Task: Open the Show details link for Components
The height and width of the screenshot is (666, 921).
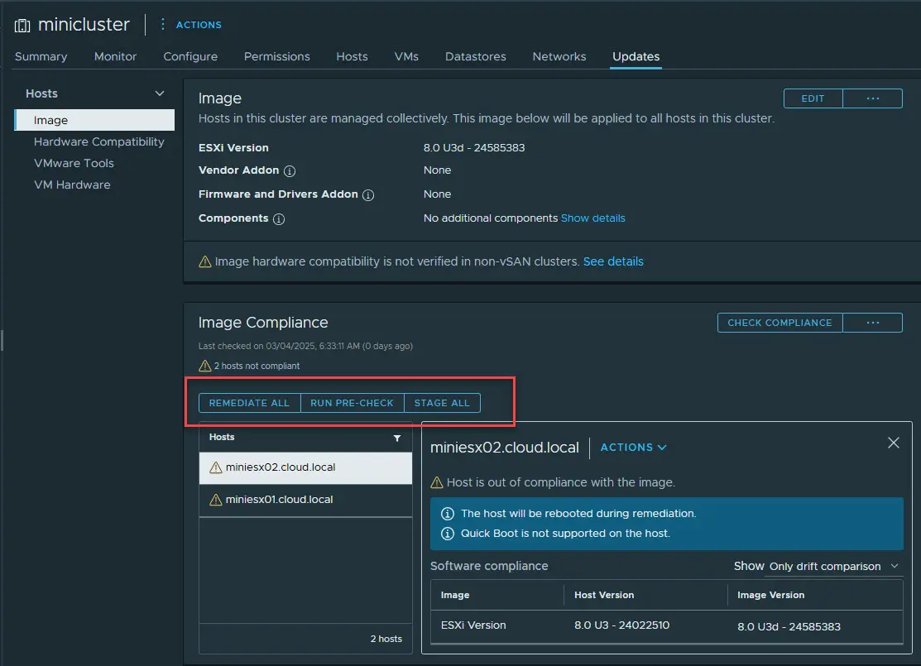Action: pos(592,218)
